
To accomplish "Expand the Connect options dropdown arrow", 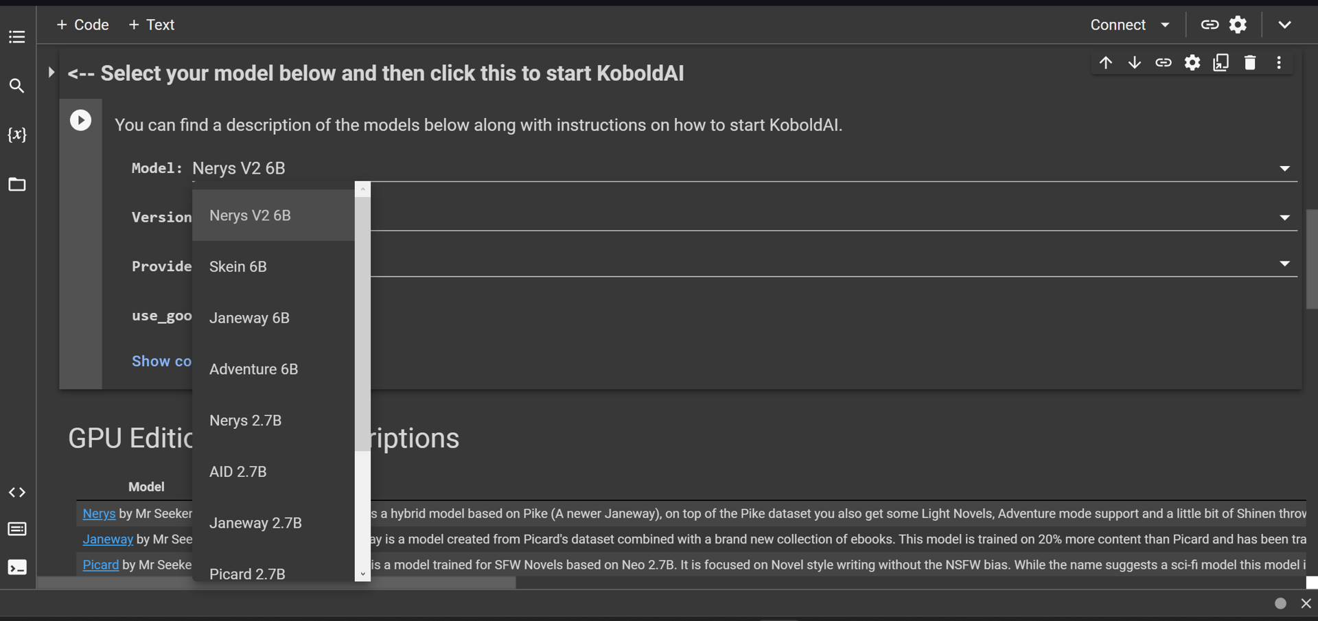I will (x=1166, y=25).
